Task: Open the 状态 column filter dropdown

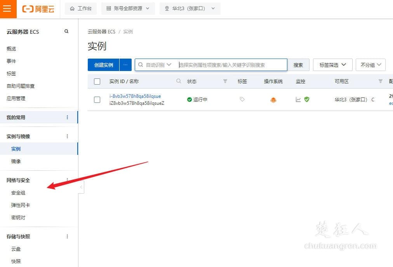Action: tap(225, 81)
